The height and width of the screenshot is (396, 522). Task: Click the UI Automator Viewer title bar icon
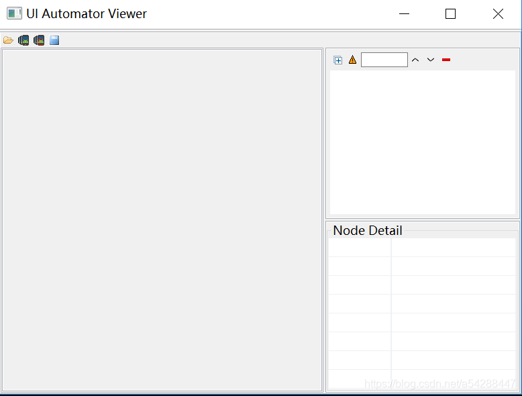[14, 13]
